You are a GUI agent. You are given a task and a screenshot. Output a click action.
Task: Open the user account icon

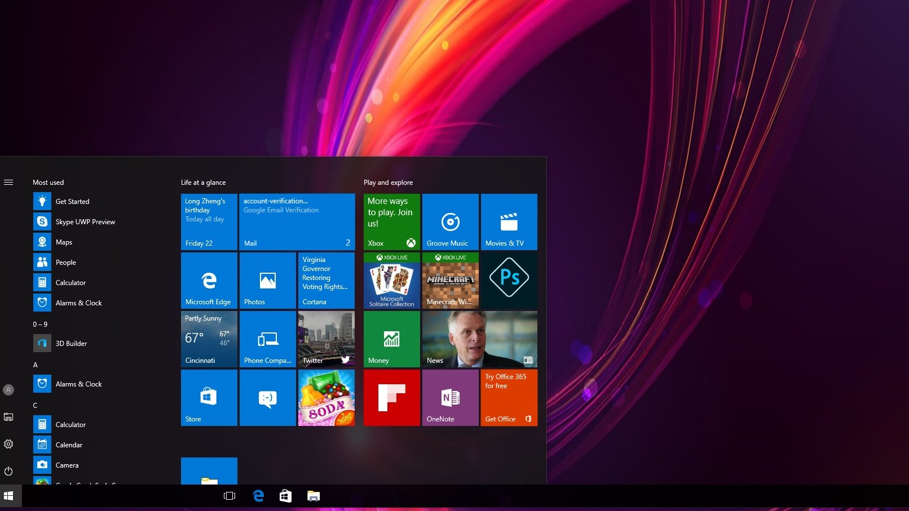point(8,389)
